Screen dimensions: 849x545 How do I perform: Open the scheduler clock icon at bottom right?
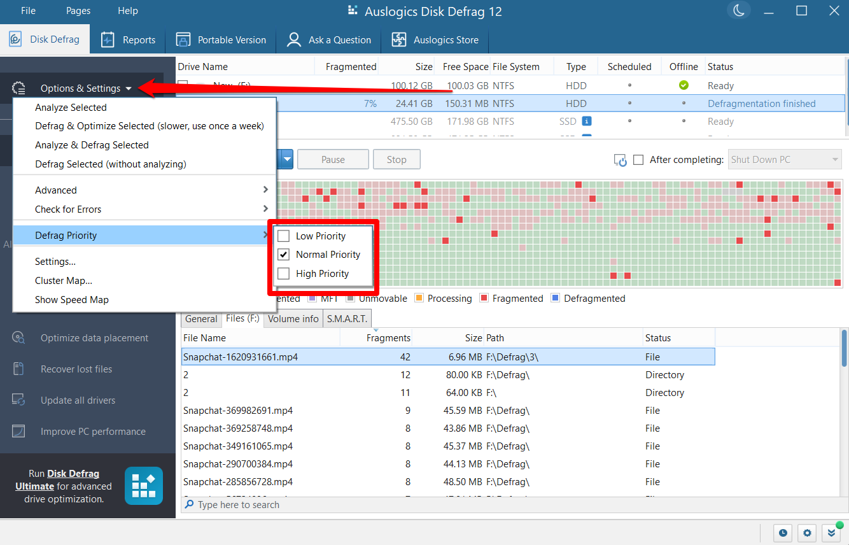(x=783, y=533)
